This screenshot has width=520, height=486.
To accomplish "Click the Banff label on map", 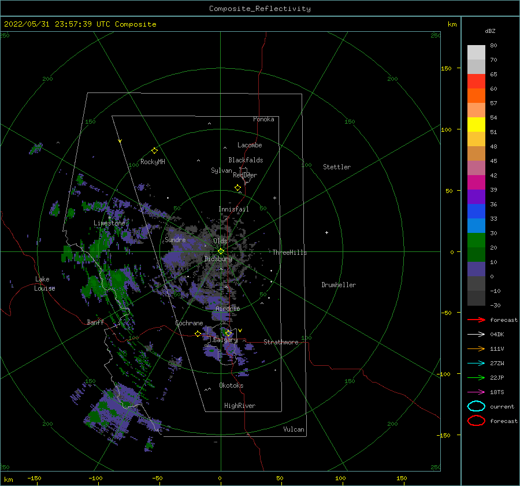I will point(95,322).
